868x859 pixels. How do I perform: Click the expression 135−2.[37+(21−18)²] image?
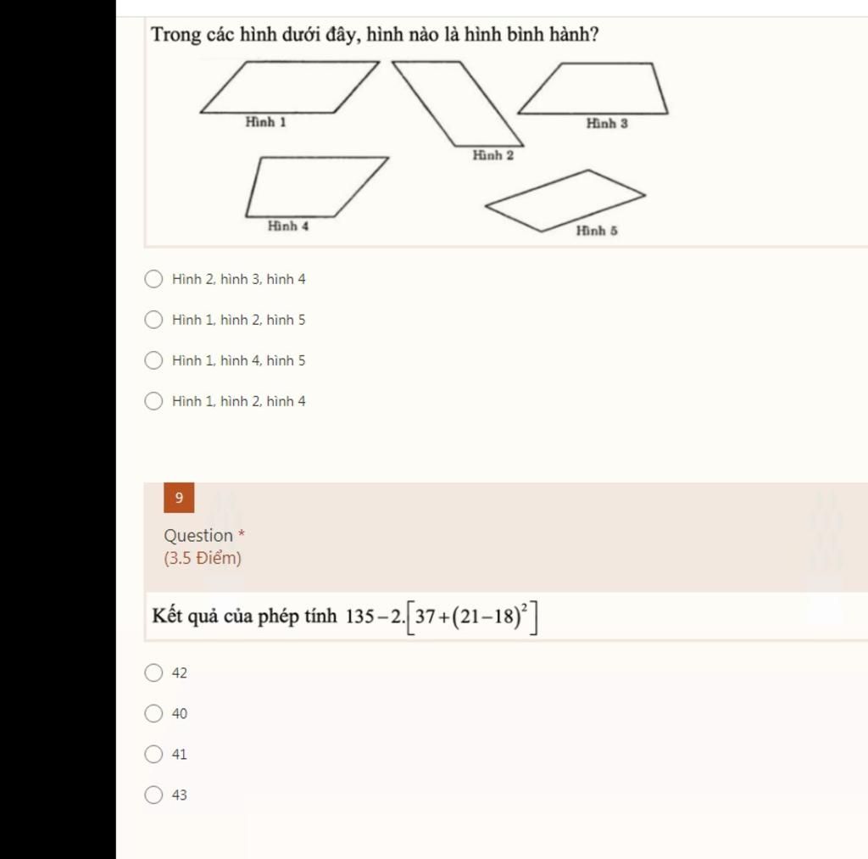click(442, 616)
